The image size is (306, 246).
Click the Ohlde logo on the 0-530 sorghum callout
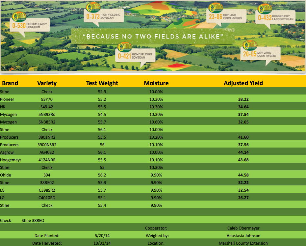(18, 16)
